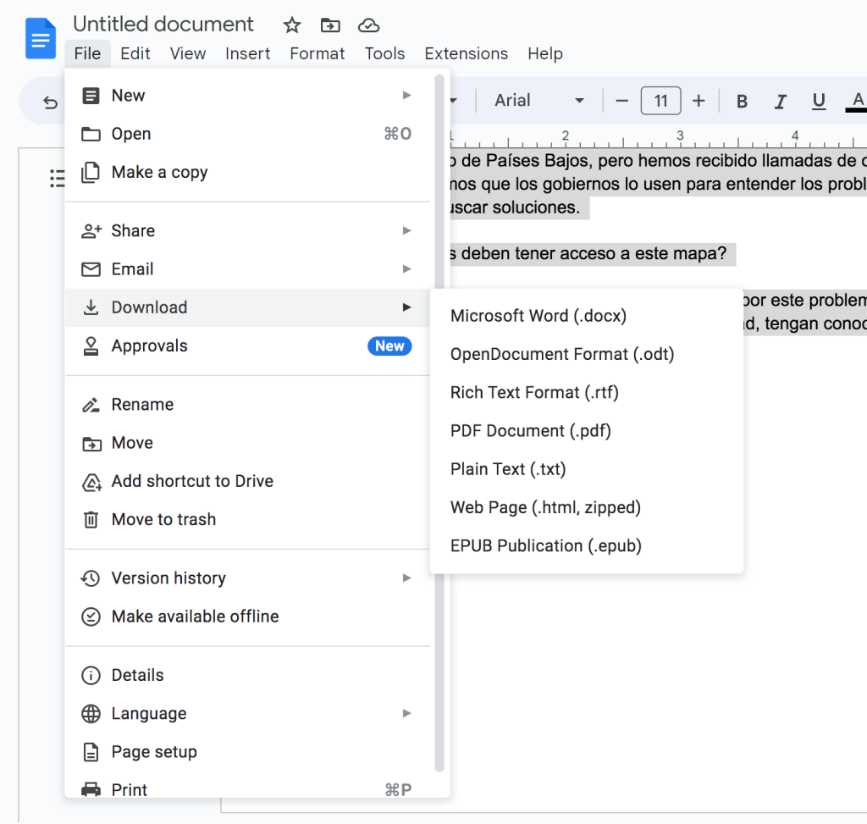Open the text color picker
Viewport: 867px width, 824px height.
click(857, 101)
